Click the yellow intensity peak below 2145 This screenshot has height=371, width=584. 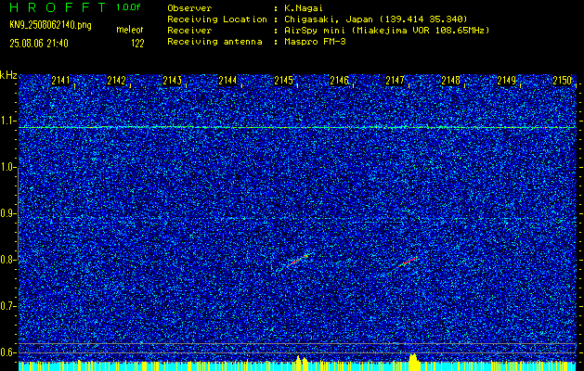(302, 363)
